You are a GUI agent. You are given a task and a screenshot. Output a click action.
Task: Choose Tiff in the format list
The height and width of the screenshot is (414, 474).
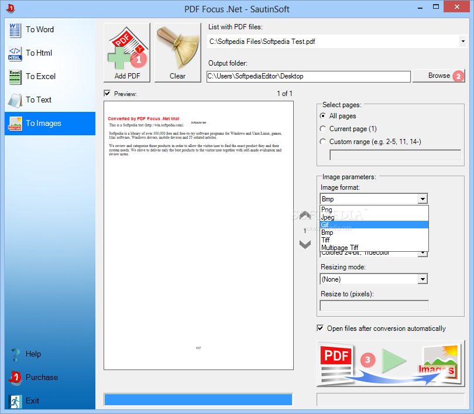[x=375, y=240]
